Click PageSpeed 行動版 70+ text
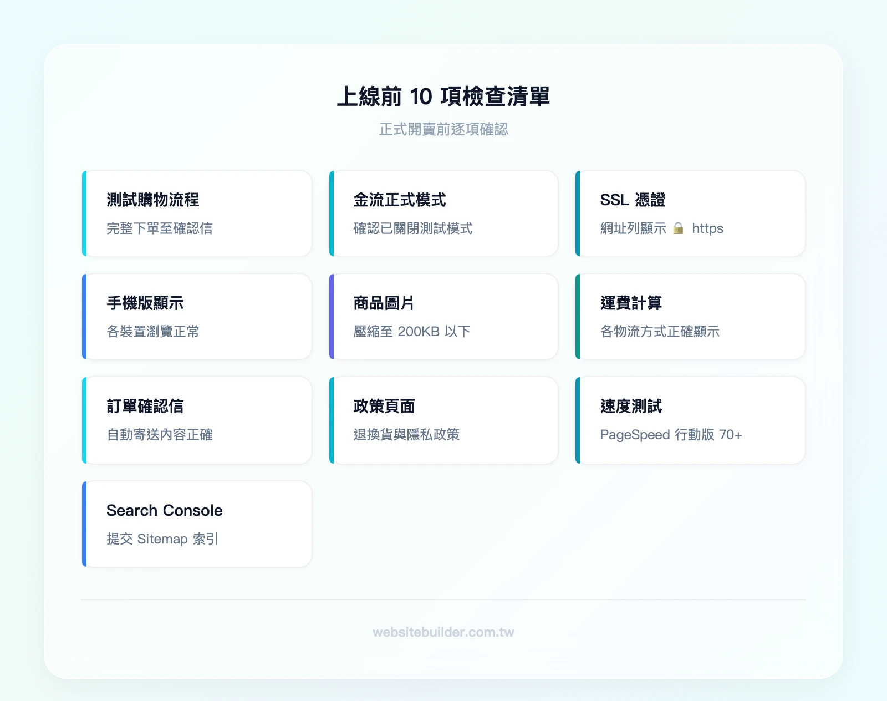Screen dimensions: 887x701 (671, 435)
